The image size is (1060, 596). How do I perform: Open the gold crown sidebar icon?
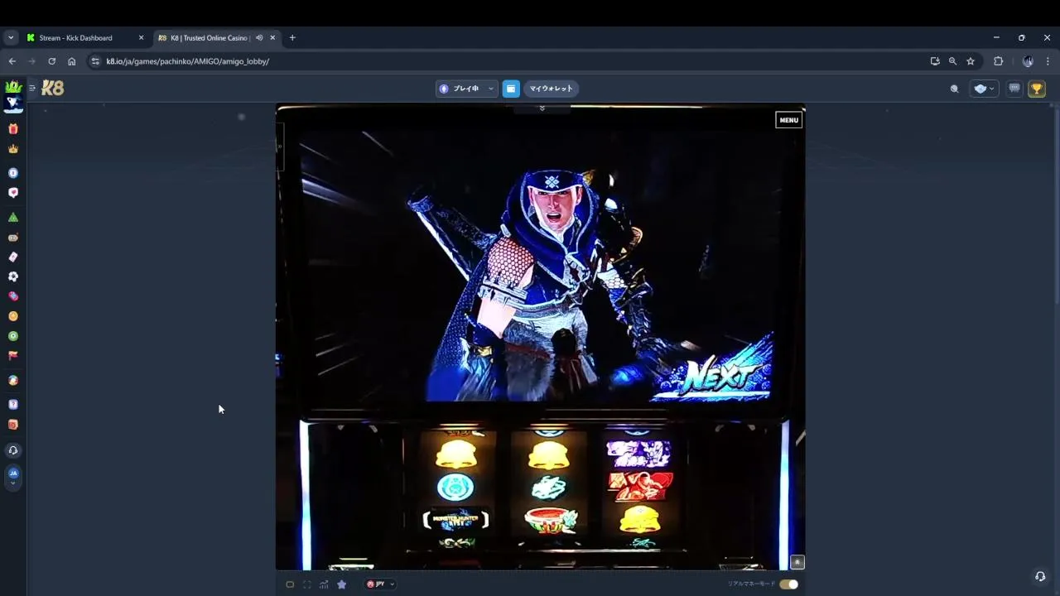coord(13,149)
